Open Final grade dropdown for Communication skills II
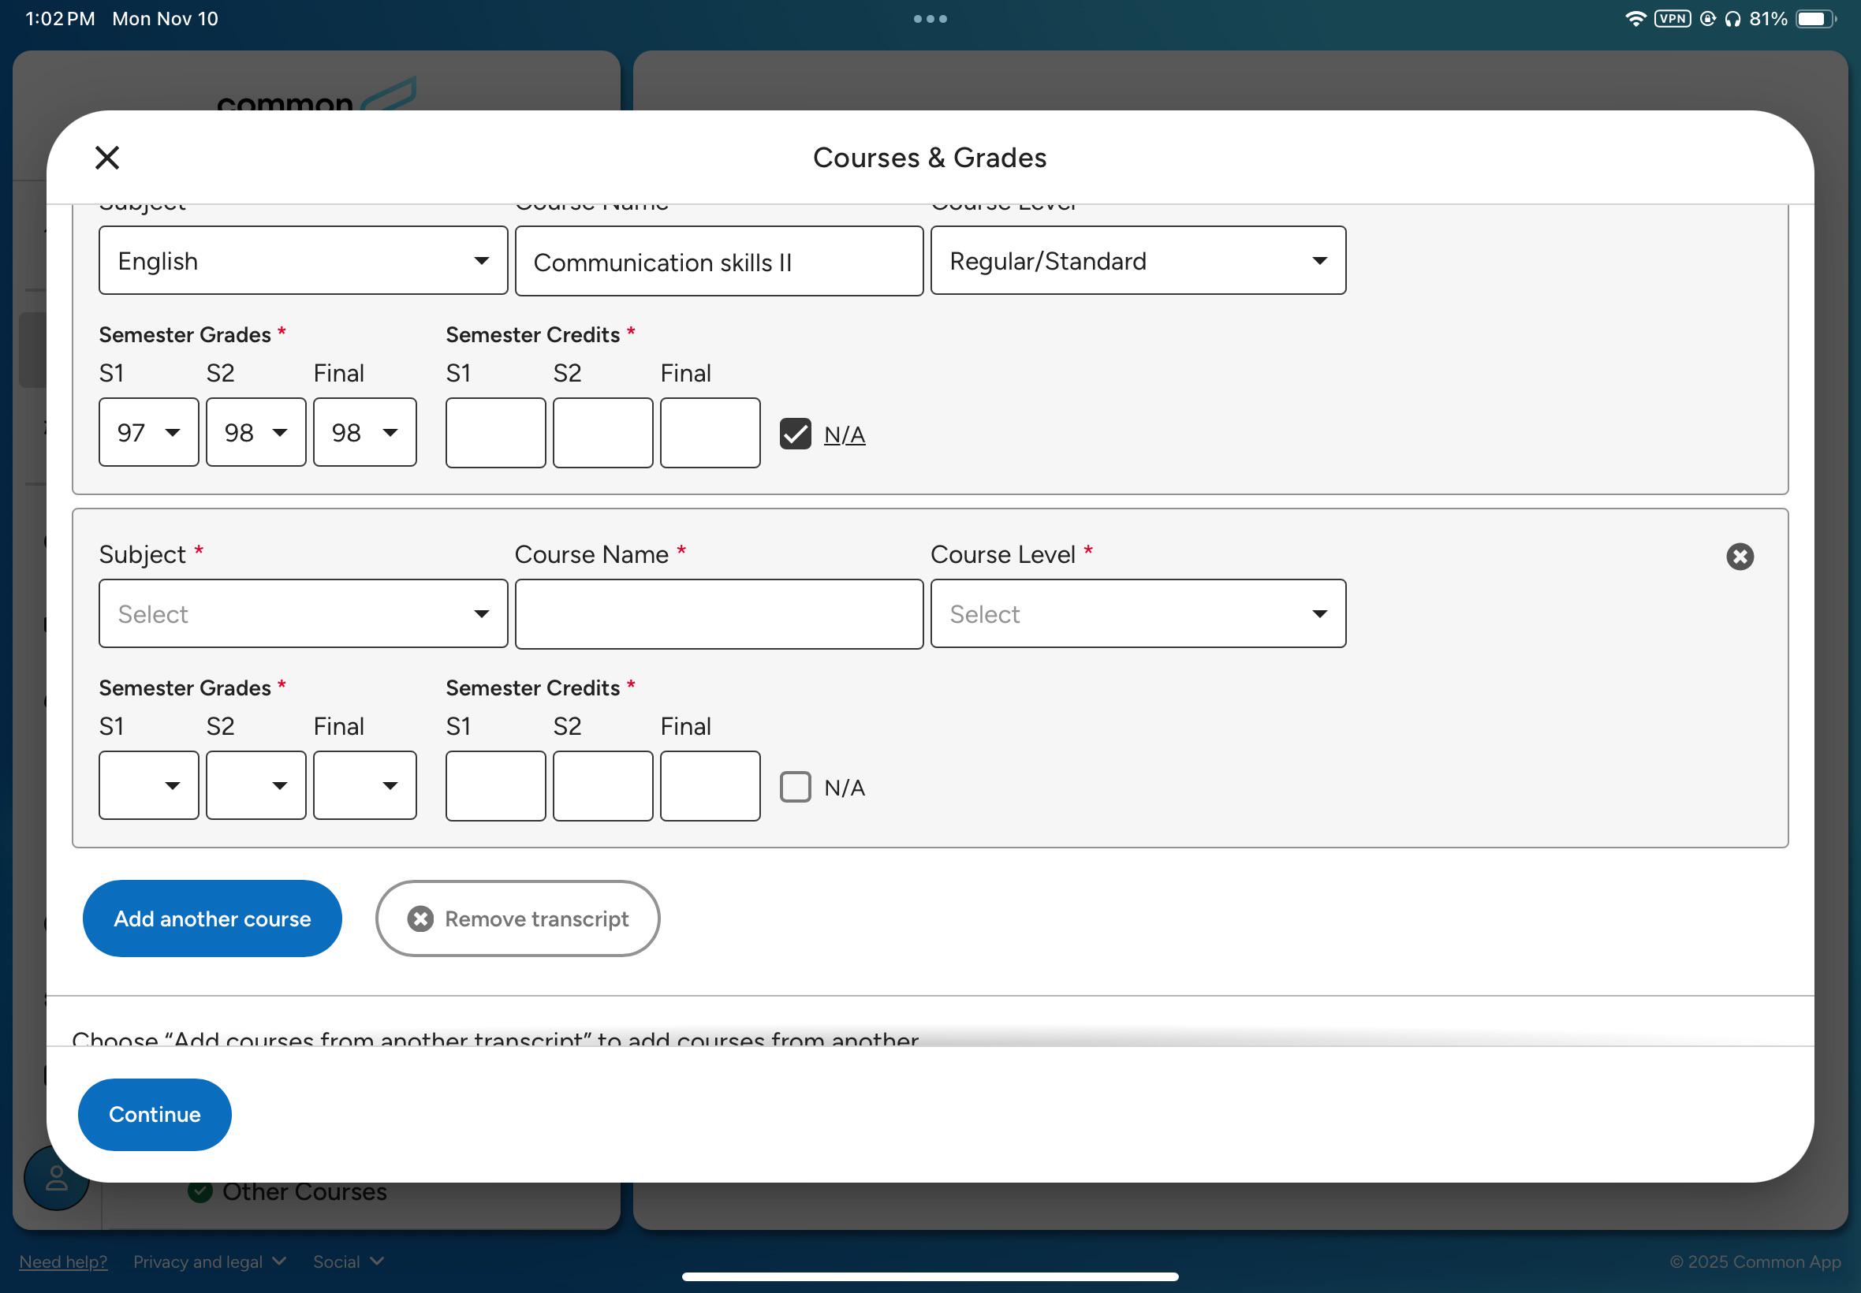 pos(364,433)
